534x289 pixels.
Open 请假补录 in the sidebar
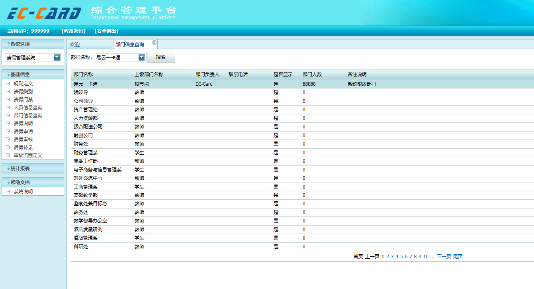click(x=23, y=147)
